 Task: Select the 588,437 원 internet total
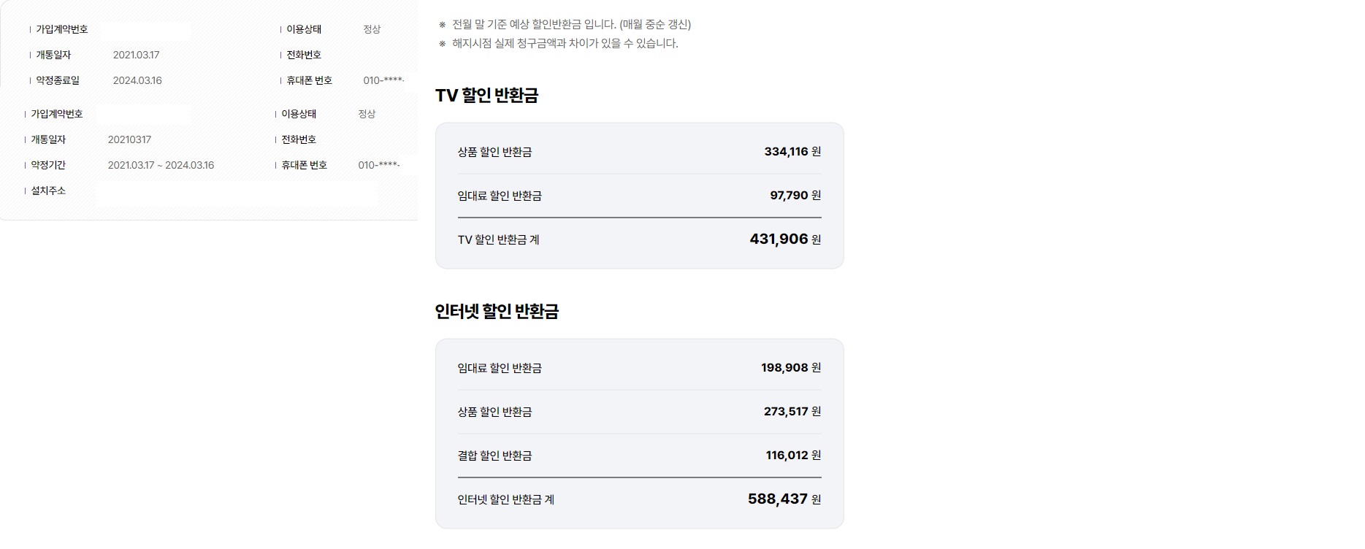[784, 499]
